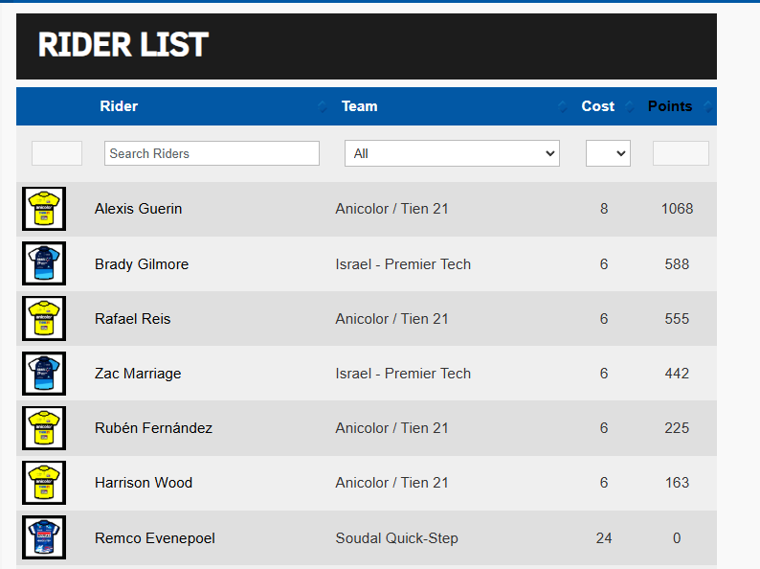
Task: Sort the table by Cost
Action: [598, 106]
